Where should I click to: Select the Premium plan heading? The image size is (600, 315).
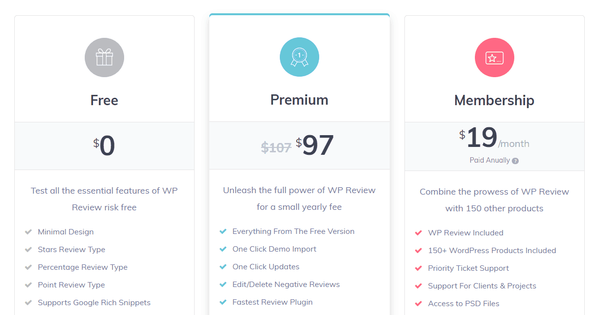click(300, 100)
